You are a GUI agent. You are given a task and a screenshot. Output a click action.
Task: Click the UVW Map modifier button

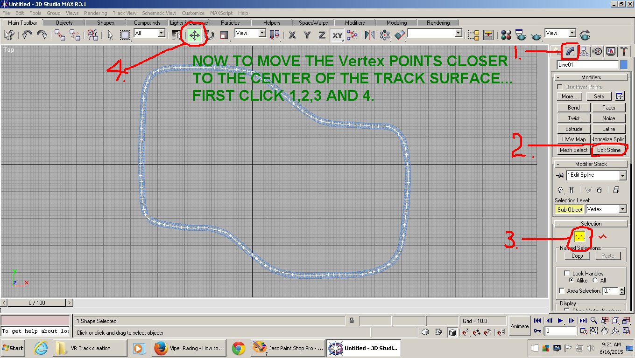point(574,139)
